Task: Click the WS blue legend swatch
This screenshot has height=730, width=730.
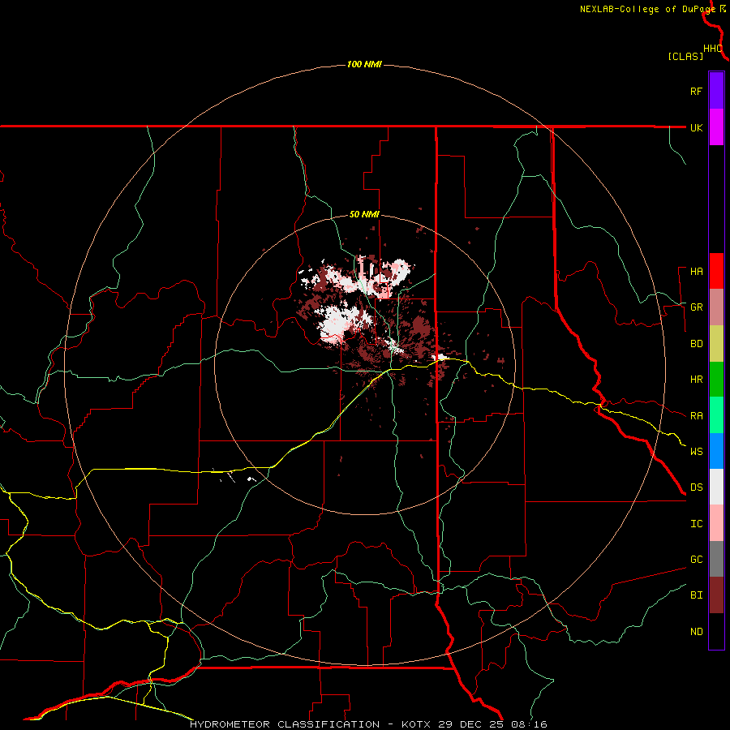Action: click(x=716, y=451)
